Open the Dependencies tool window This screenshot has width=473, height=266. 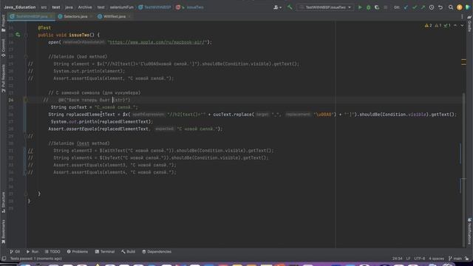point(157,251)
